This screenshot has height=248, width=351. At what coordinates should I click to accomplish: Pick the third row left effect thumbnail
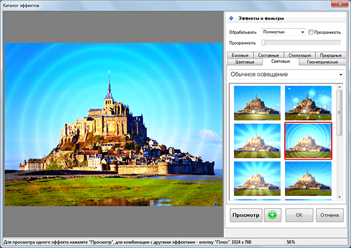[x=256, y=179]
